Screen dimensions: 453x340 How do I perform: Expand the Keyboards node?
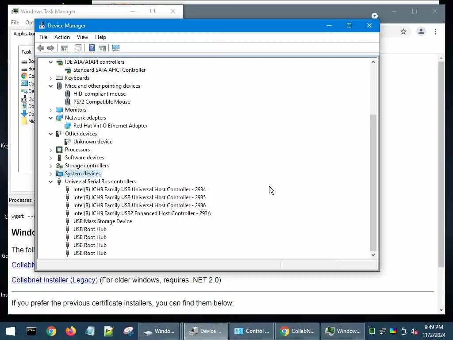click(51, 78)
